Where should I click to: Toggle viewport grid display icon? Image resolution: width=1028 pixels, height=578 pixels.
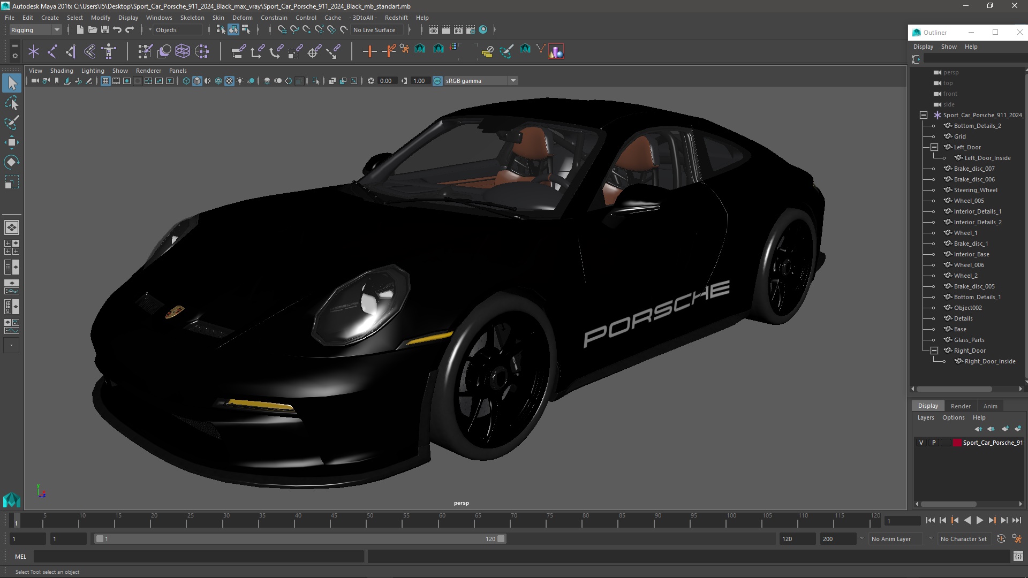point(105,81)
